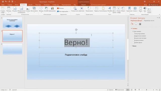Viewport: 161px width, 91px height.
Task: Toggle Notes pane in status bar (Заметки)
Action: tap(110, 90)
